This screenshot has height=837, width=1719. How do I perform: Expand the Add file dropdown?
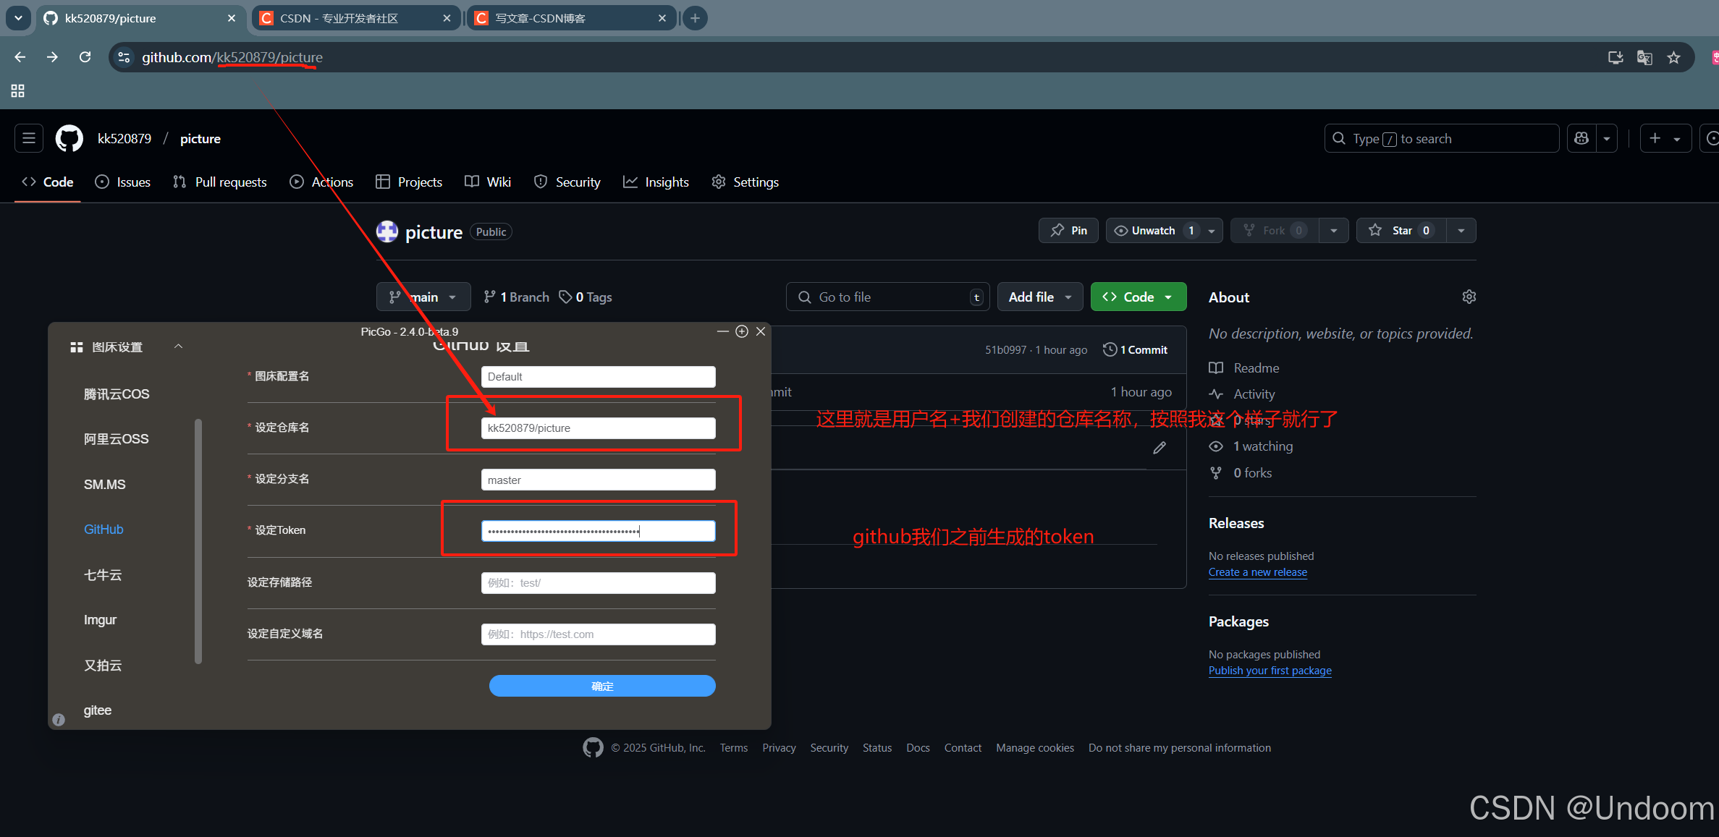(1040, 297)
